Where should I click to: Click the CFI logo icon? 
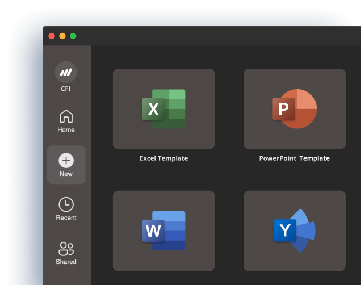[x=66, y=72]
